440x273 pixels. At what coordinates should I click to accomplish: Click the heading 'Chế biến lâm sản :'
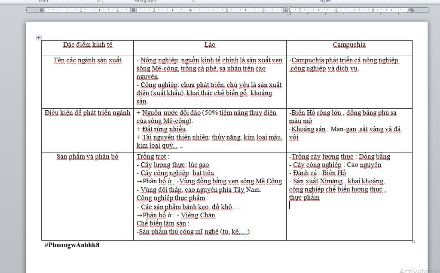point(163,223)
